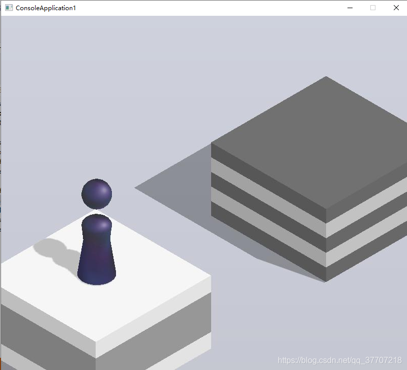Screen dimensions: 407x370
Task: Click the purple pawn's body
Action: tap(97, 249)
